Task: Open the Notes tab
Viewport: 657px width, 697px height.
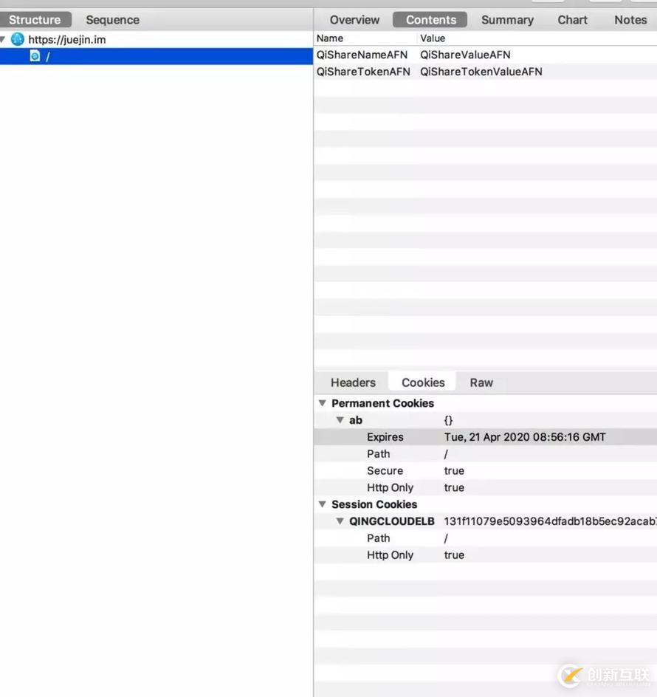Action: 630,20
